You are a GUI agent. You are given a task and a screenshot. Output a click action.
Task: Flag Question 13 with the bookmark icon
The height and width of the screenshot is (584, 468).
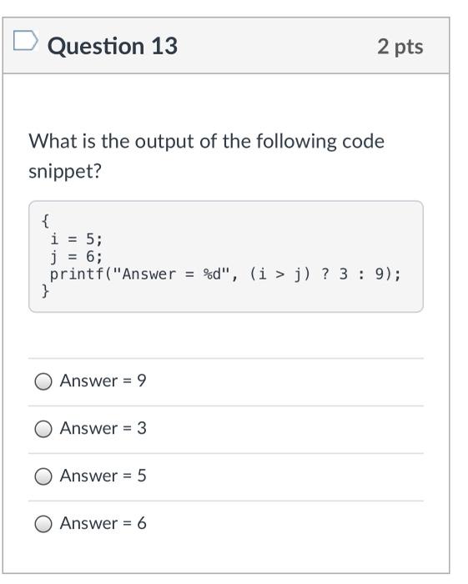click(25, 41)
